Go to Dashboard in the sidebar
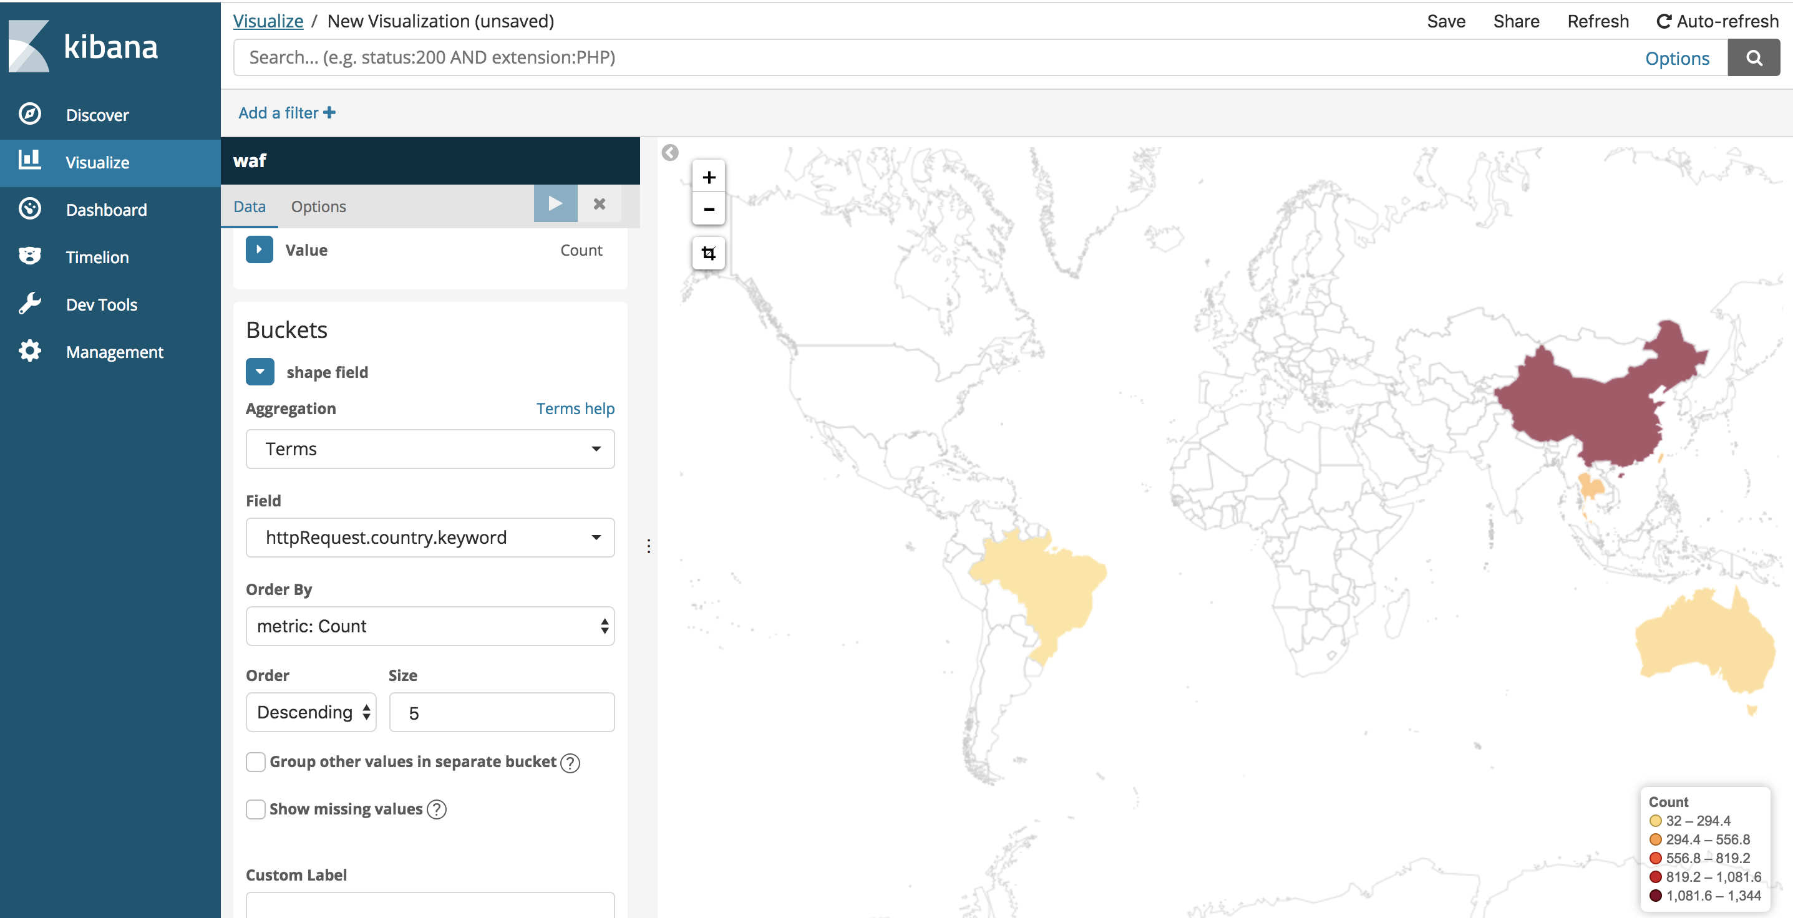1793x918 pixels. tap(107, 210)
